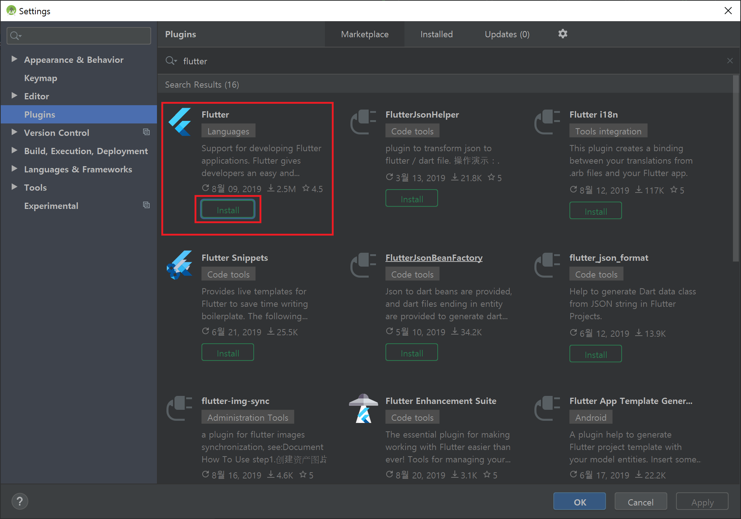Expand the Languages & Frameworks node
This screenshot has width=741, height=519.
coord(14,169)
